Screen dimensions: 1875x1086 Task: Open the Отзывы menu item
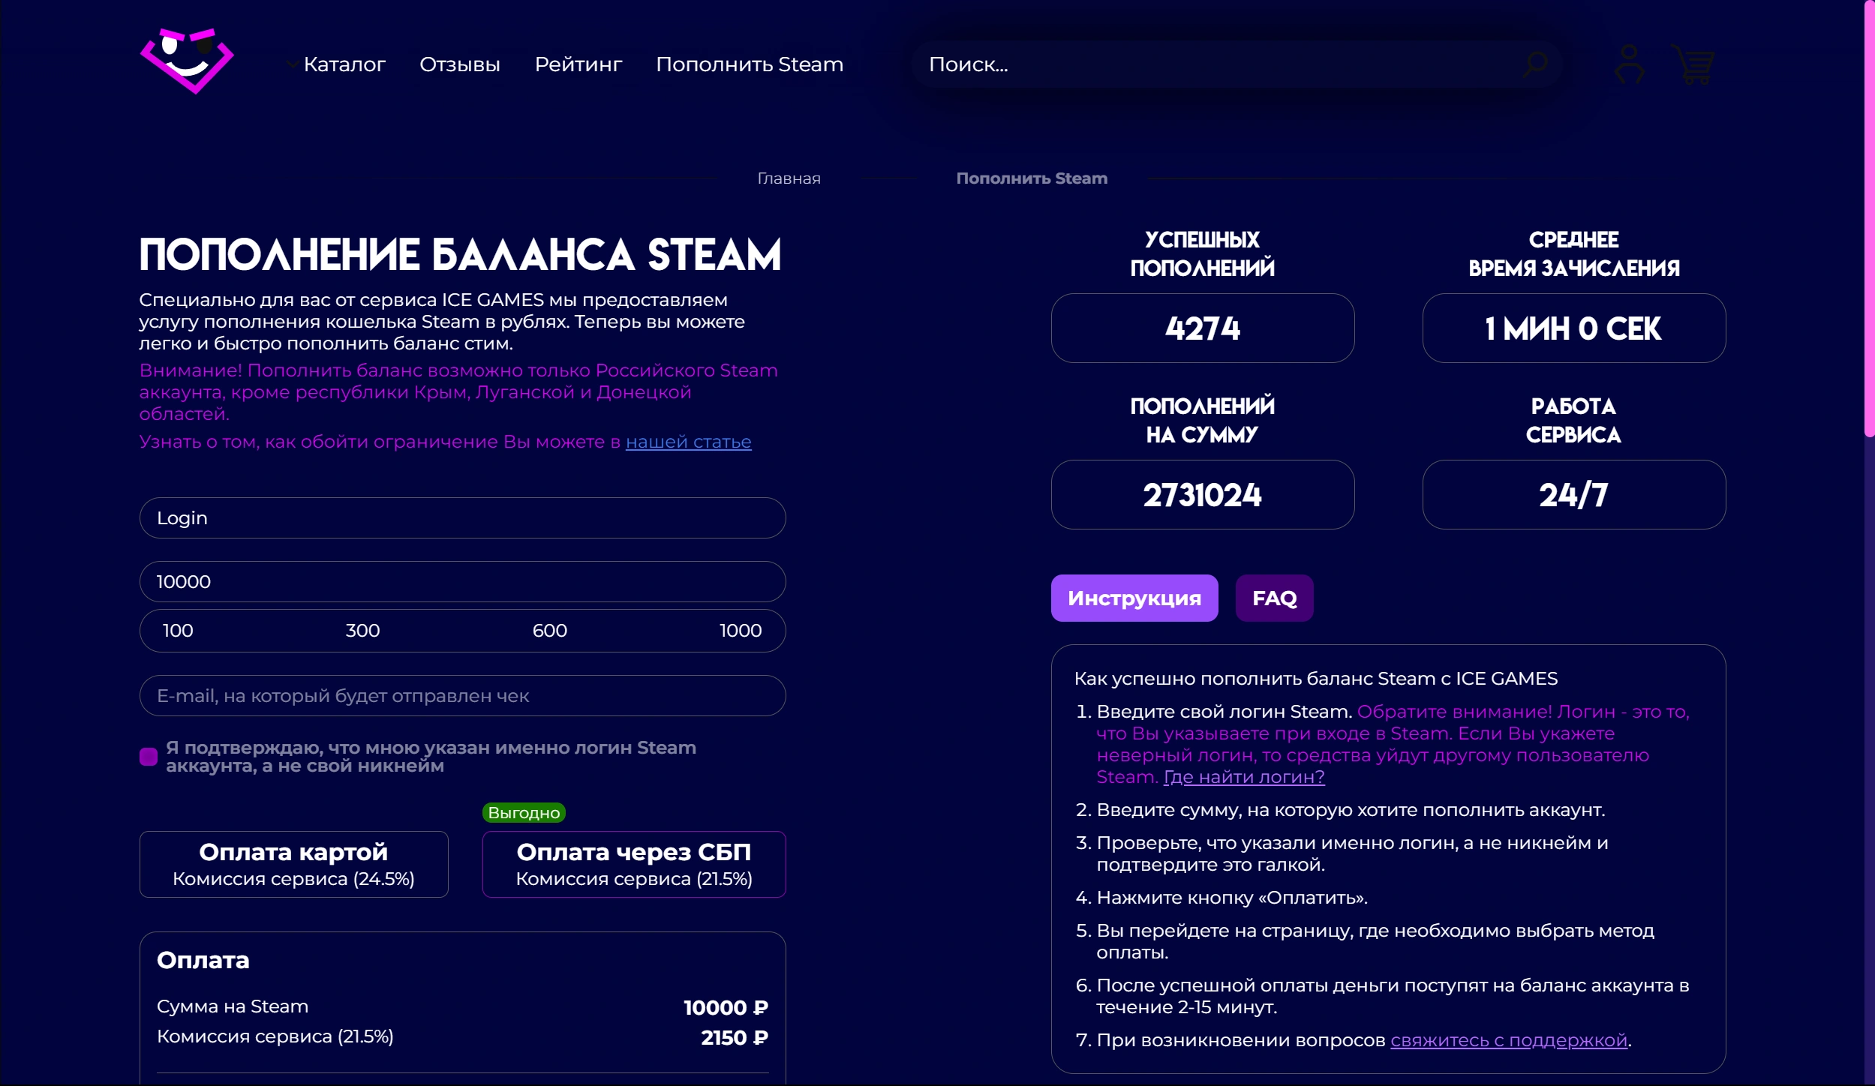pyautogui.click(x=460, y=64)
